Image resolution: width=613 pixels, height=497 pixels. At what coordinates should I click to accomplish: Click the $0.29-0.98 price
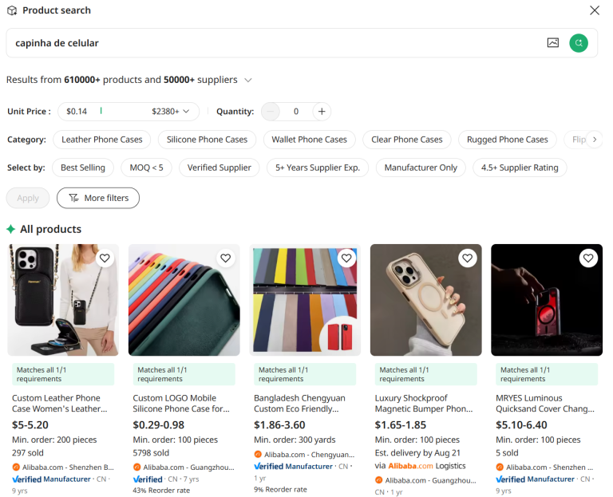(x=158, y=425)
